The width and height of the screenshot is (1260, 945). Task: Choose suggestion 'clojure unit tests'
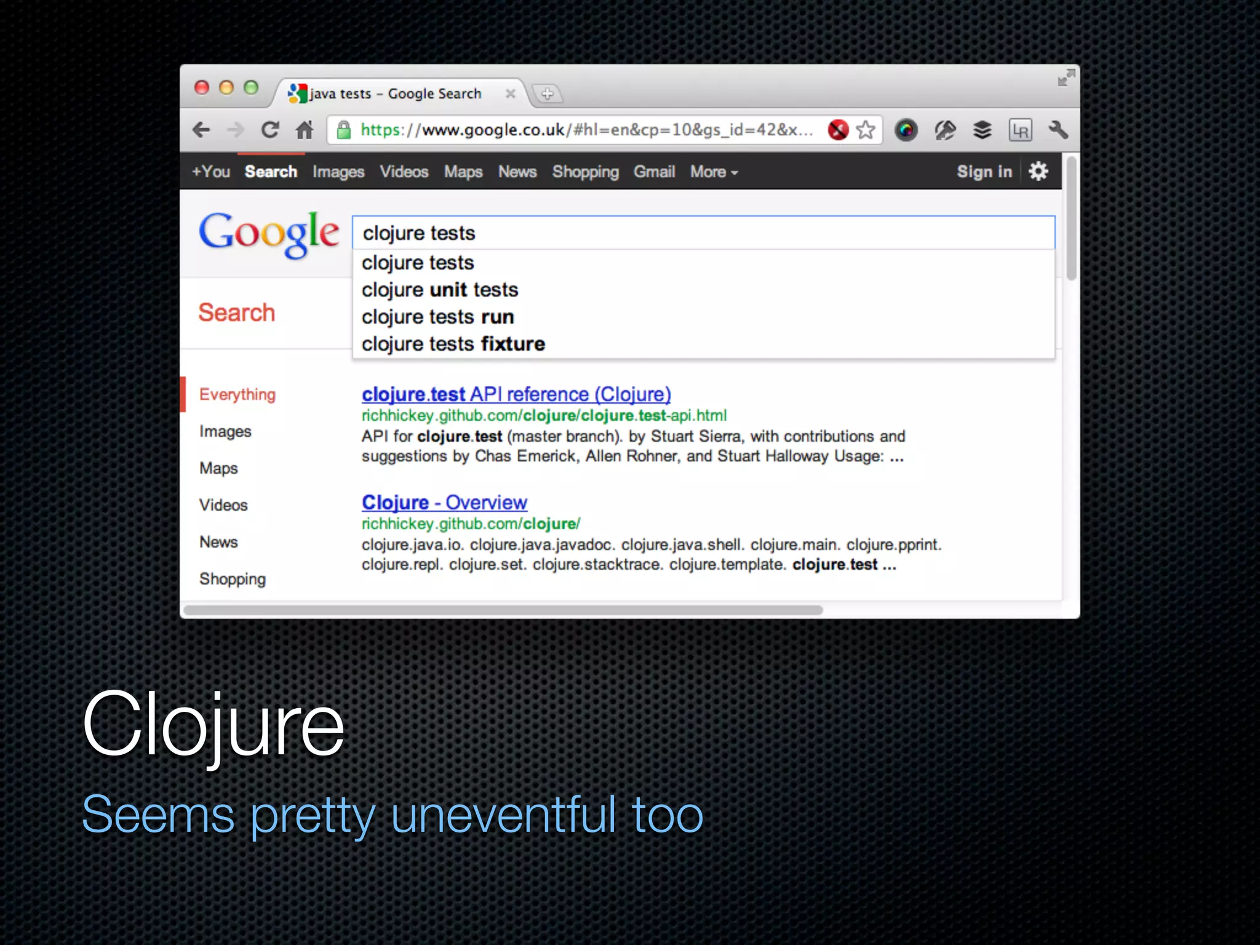pos(703,290)
